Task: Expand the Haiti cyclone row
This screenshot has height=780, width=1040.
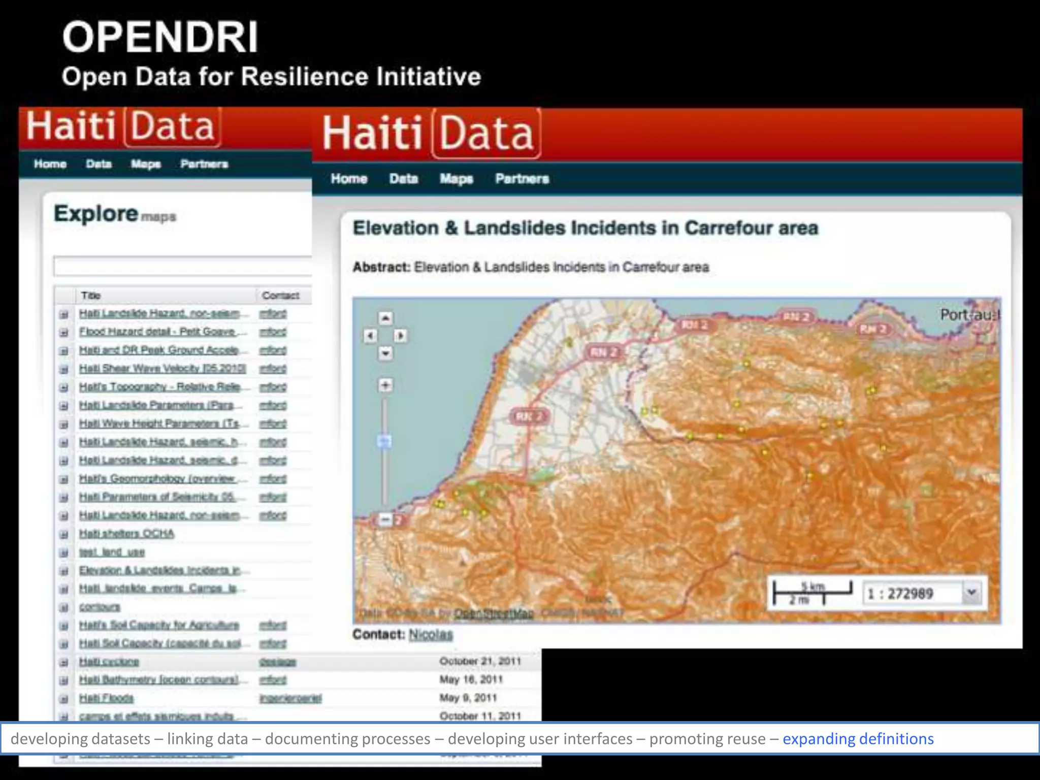Action: point(64,662)
